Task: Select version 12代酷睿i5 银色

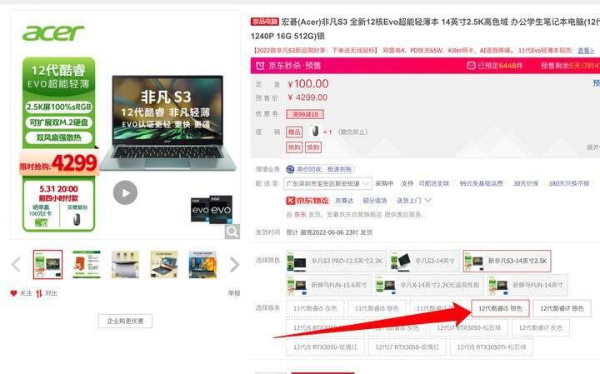Action: pyautogui.click(x=500, y=308)
